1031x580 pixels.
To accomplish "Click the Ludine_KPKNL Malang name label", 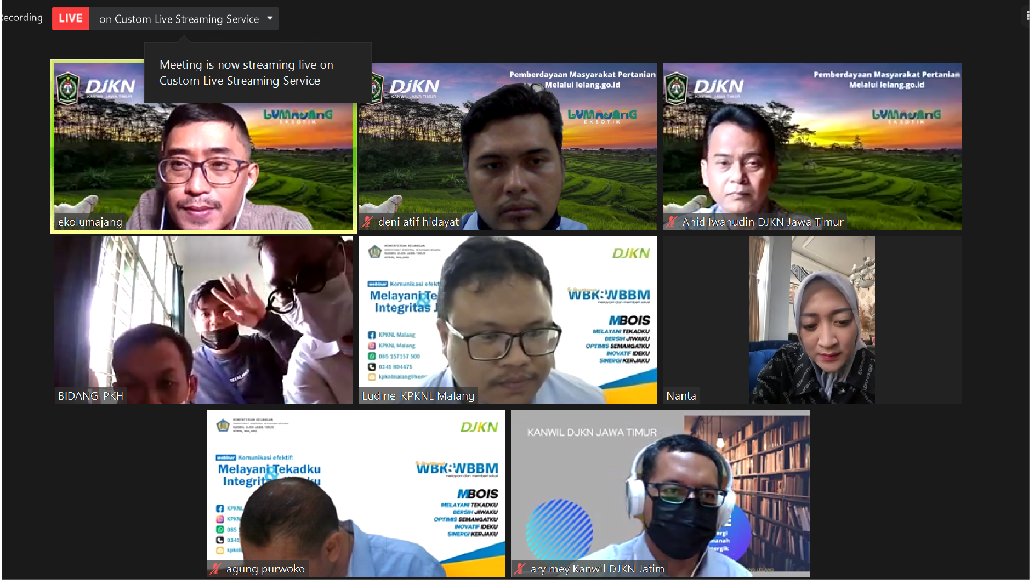I will pos(418,396).
